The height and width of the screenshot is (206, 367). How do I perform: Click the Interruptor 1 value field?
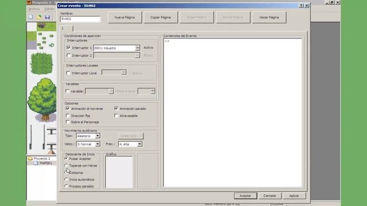point(115,48)
